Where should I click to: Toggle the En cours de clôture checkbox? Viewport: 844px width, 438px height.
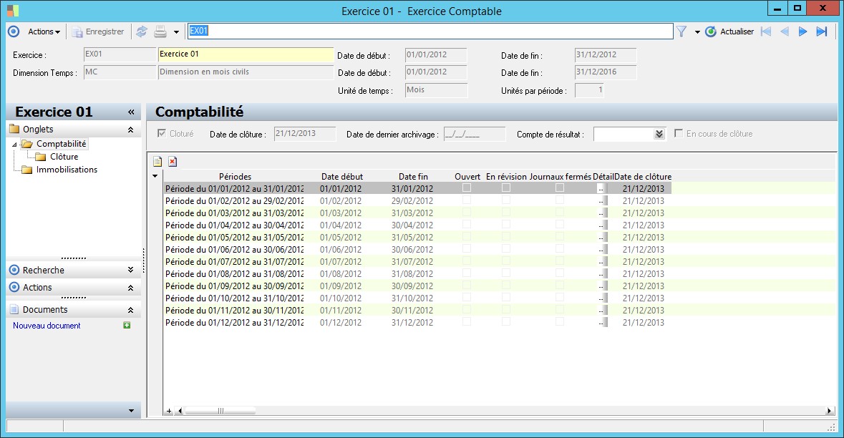click(679, 134)
